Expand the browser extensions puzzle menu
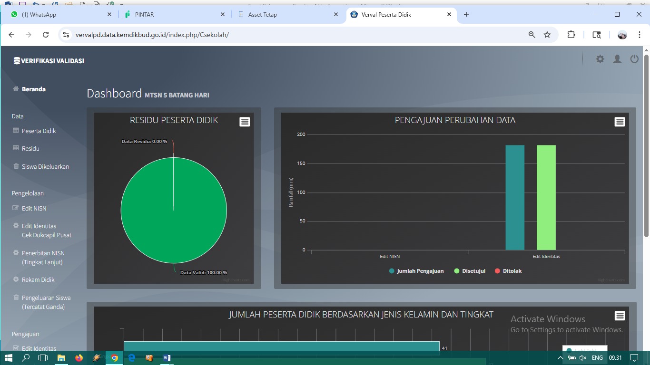Screen dimensions: 650x365 click(x=571, y=34)
